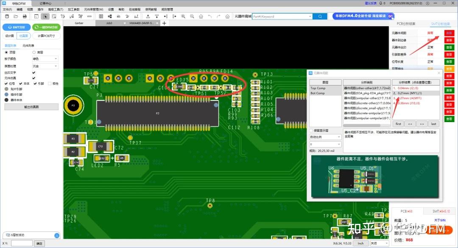
Task: Click the component search magnifier icon
Action: (x=319, y=16)
